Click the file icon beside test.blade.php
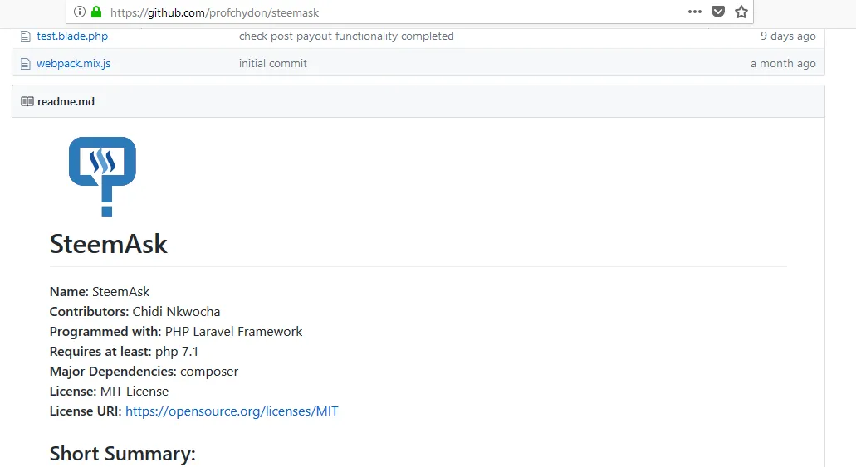 pyautogui.click(x=25, y=36)
